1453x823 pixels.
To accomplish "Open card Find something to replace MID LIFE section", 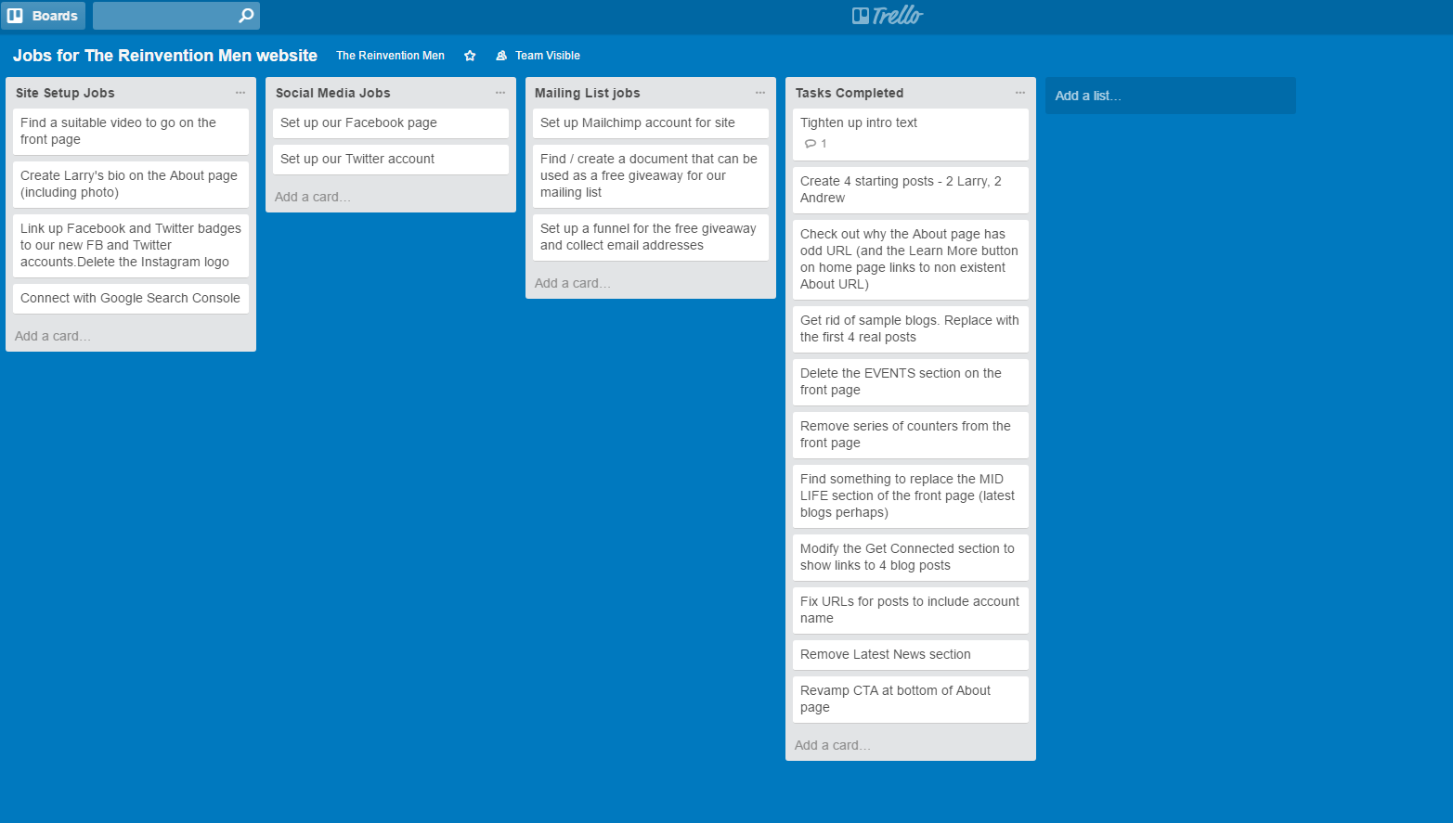I will [911, 495].
